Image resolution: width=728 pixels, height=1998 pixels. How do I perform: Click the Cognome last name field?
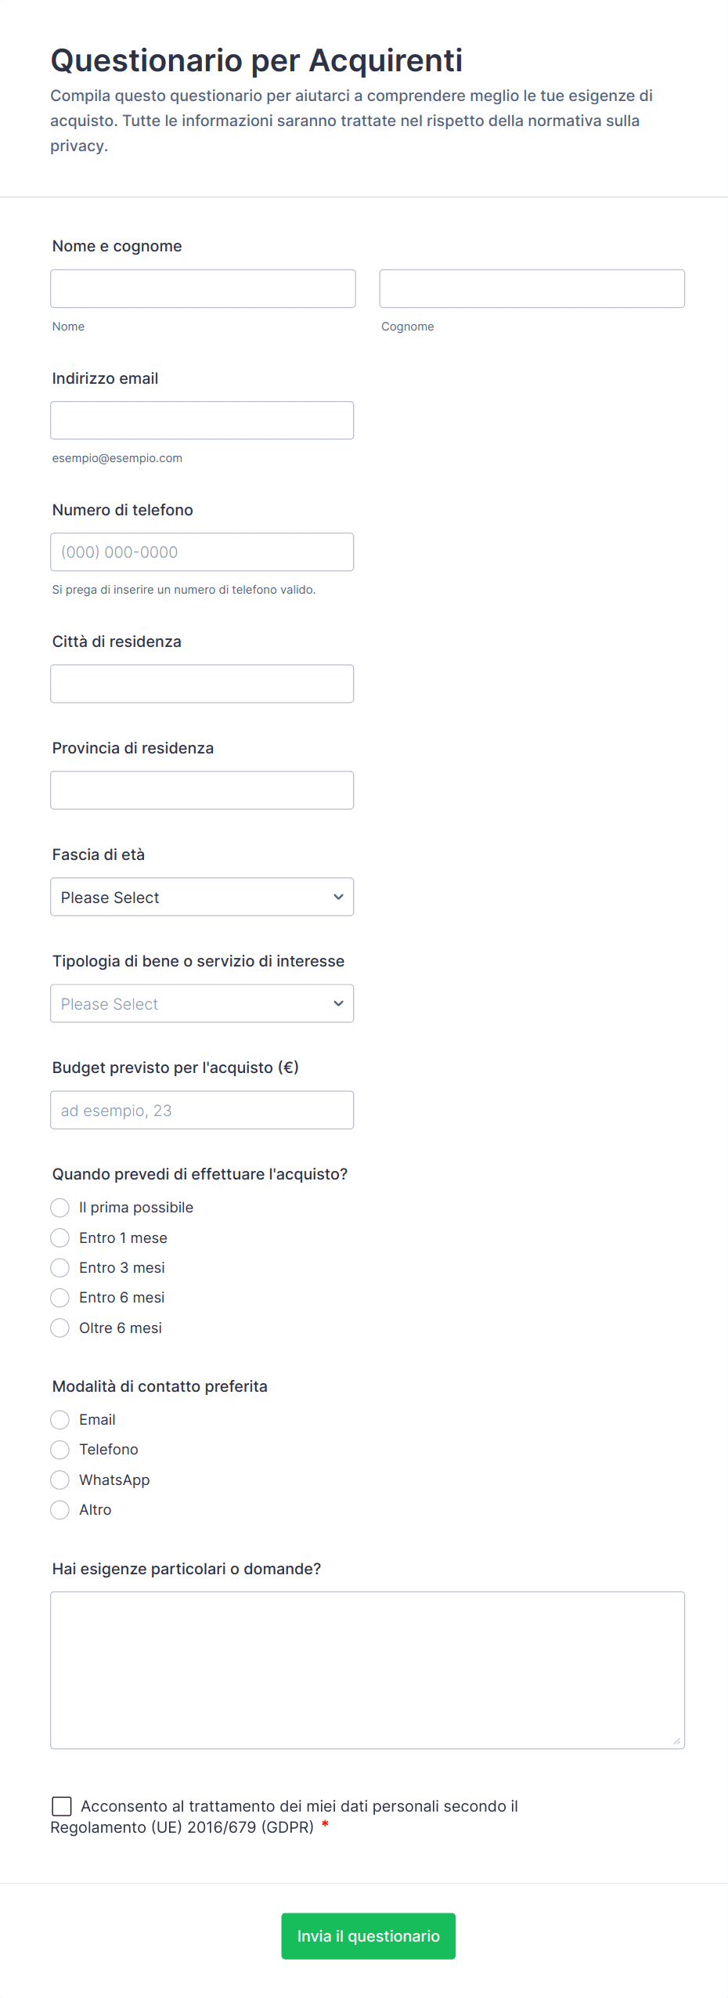point(532,288)
